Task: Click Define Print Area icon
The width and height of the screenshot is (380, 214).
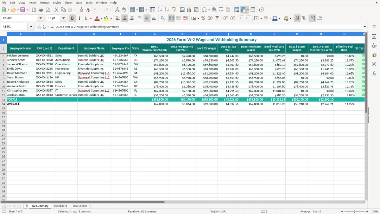Action: pyautogui.click(x=237, y=10)
